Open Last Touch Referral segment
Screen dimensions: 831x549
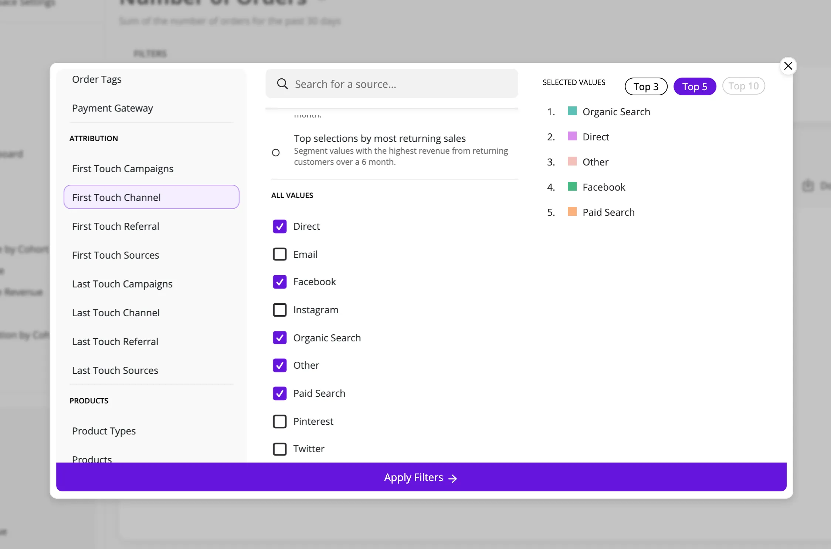pyautogui.click(x=115, y=342)
